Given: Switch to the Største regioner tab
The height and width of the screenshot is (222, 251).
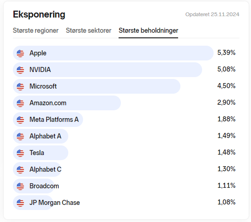Looking at the screenshot, I should pos(36,30).
